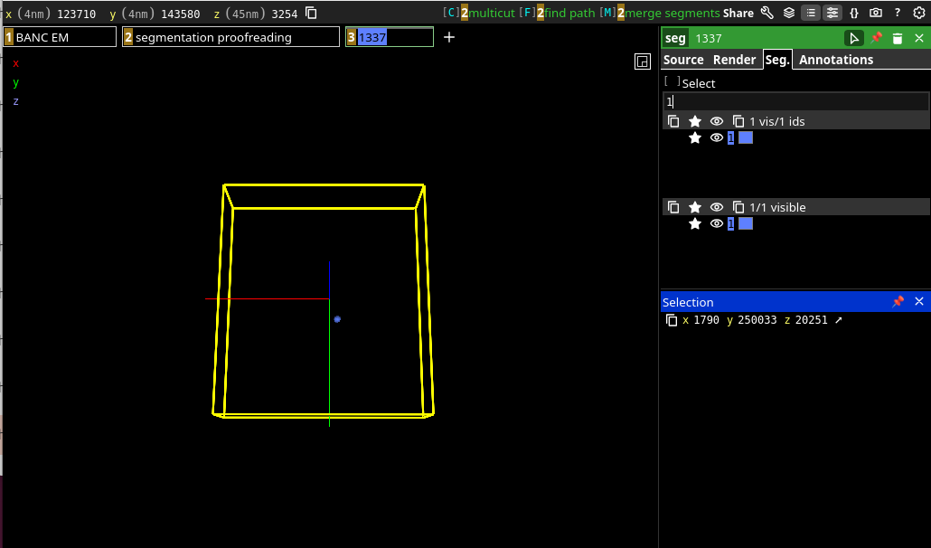Copy visible IDs next to '1 vis/1 ids' text
The width and height of the screenshot is (931, 548).
(738, 121)
